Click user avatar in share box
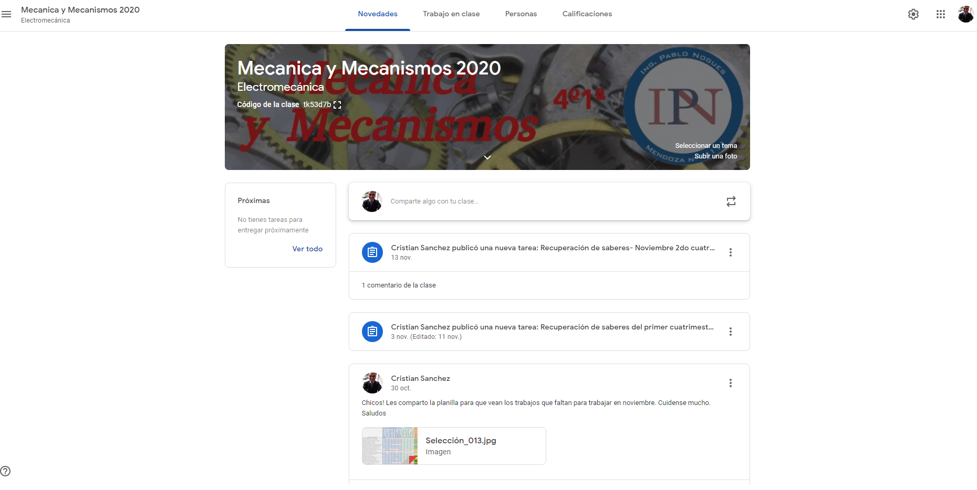This screenshot has height=490, width=977. tap(372, 201)
